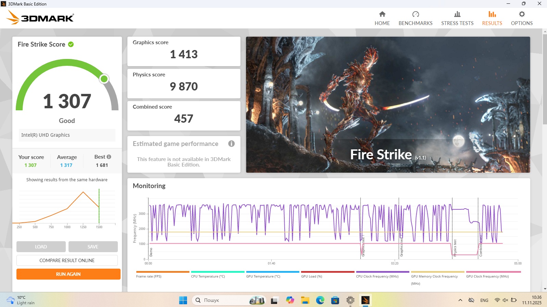Go to Stress Tests section
This screenshot has height=307, width=547.
click(457, 18)
